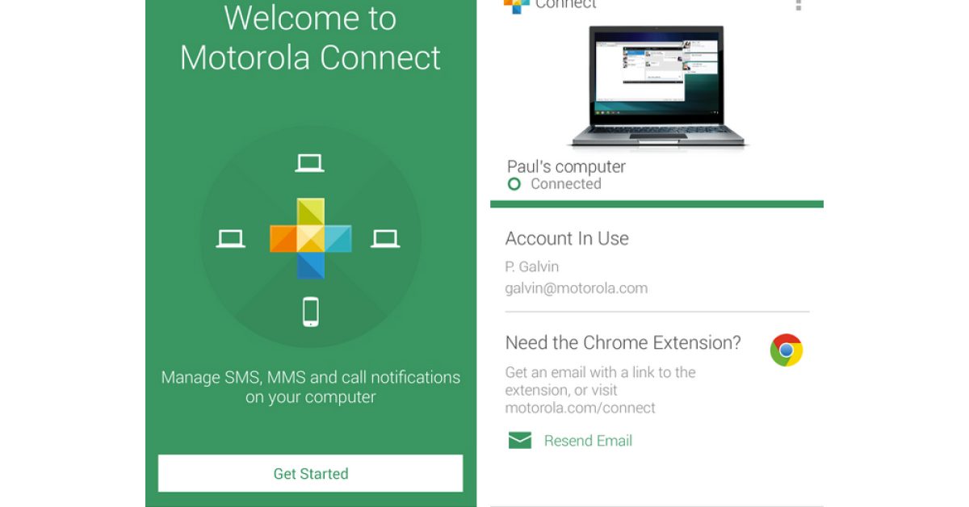The image size is (969, 507).
Task: Tap the green envelope icon
Action: pyautogui.click(x=520, y=441)
